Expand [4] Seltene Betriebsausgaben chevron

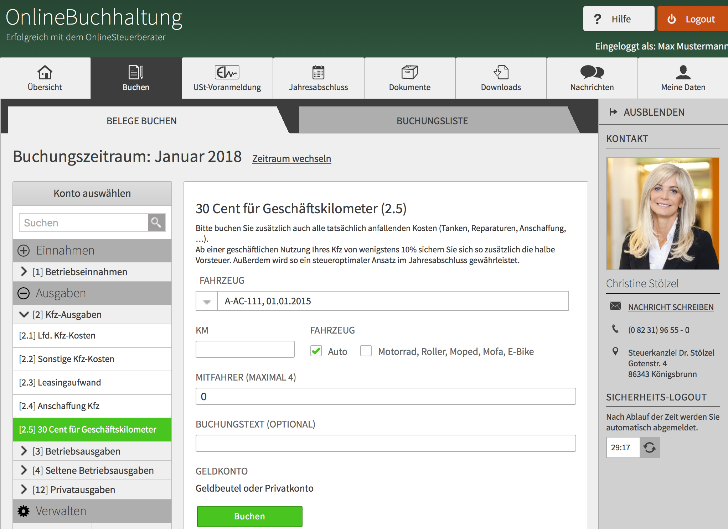[x=24, y=470]
